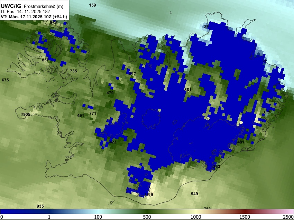Select the valid time line 'VT: Mán. 17.11.2025 10Z'
Viewport: 294px width, 220px height.
[x=26, y=17]
